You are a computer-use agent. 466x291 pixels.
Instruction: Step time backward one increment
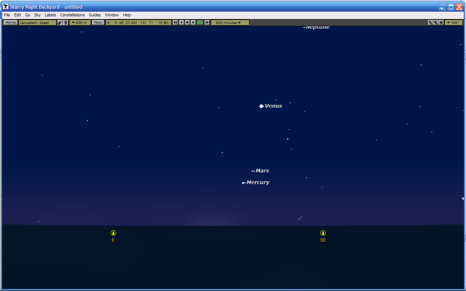click(175, 23)
